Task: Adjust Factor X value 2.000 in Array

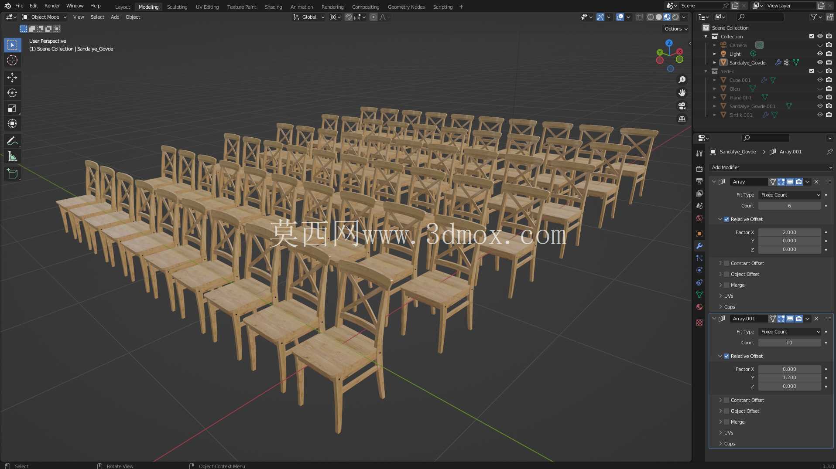Action: (789, 232)
